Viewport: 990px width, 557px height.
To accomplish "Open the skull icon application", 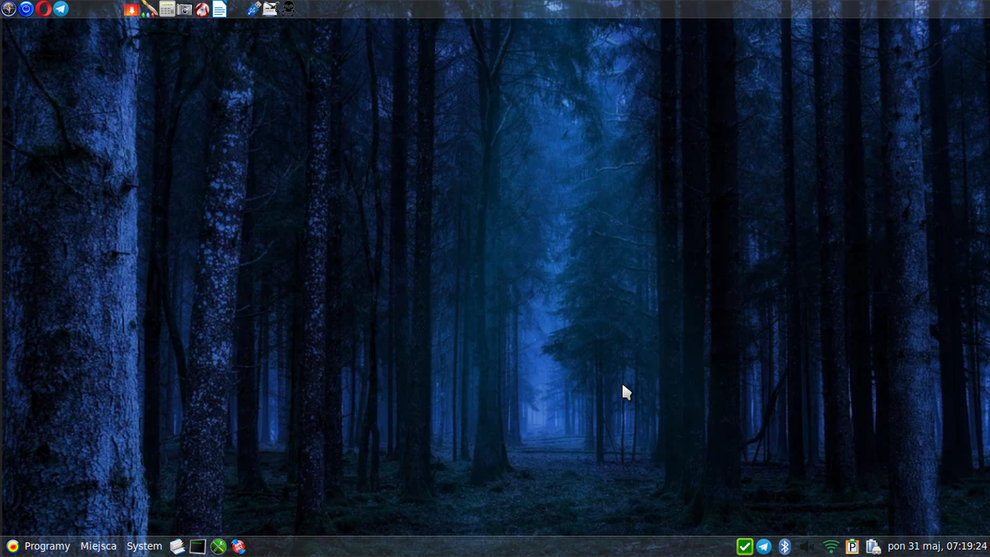I will (x=288, y=9).
